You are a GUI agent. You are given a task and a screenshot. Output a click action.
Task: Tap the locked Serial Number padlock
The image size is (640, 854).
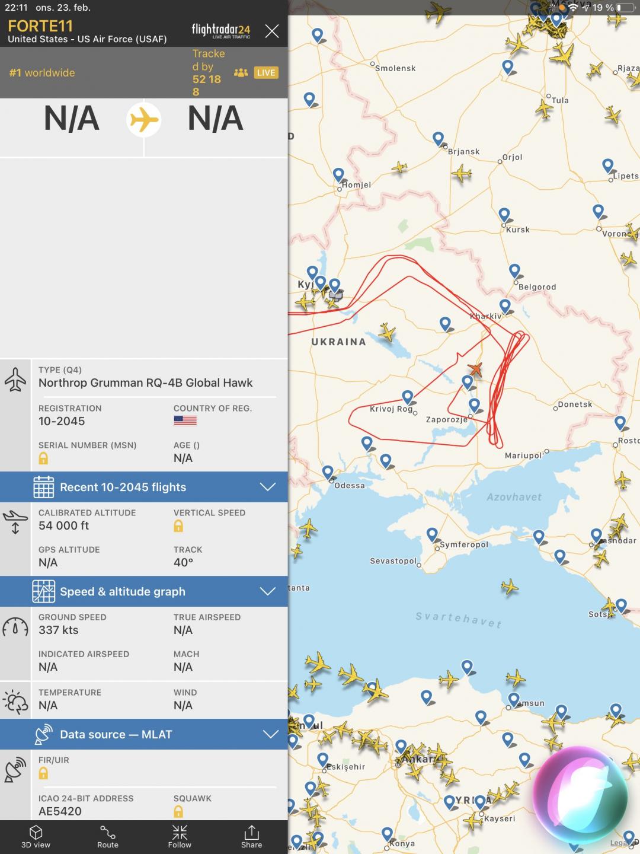43,458
